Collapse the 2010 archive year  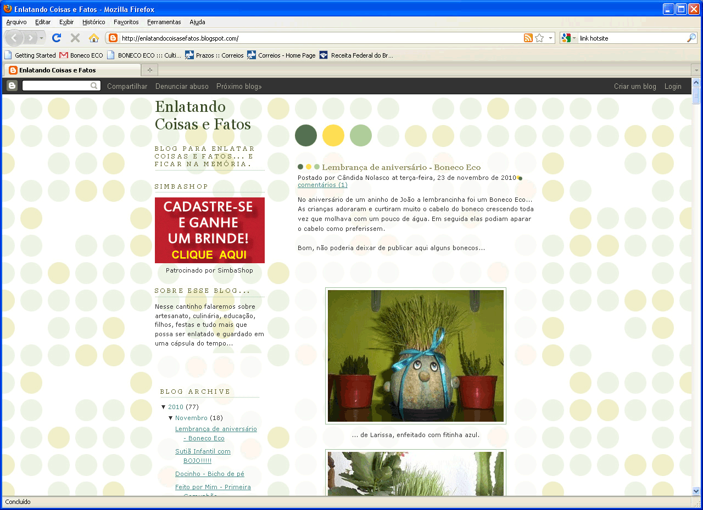(x=164, y=407)
